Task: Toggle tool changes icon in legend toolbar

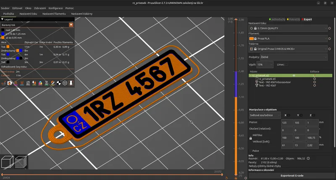Action: click(34, 83)
